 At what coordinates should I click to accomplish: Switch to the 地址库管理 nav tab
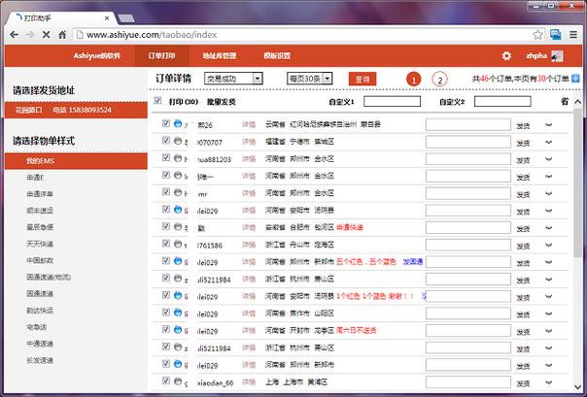220,56
